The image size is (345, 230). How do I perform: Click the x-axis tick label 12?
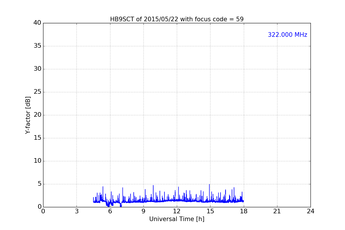tap(177, 211)
